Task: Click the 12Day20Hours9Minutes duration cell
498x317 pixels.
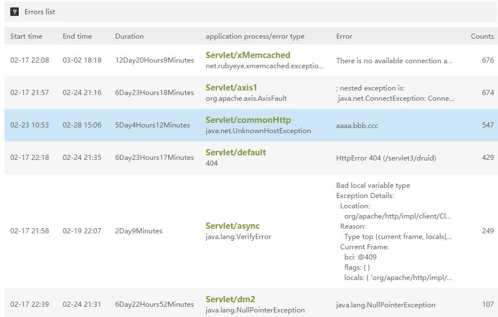Action: pos(154,60)
